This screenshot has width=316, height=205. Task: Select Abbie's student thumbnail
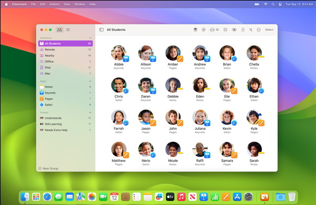pos(119,57)
